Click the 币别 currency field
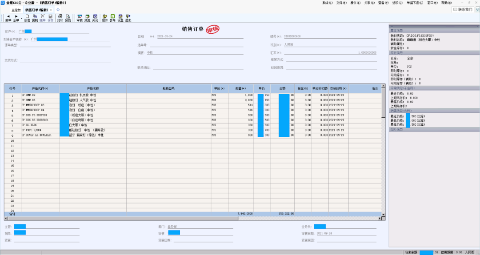 (330, 45)
